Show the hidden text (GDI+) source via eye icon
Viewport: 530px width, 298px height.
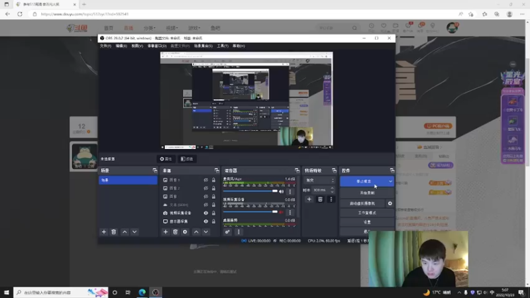pyautogui.click(x=206, y=205)
